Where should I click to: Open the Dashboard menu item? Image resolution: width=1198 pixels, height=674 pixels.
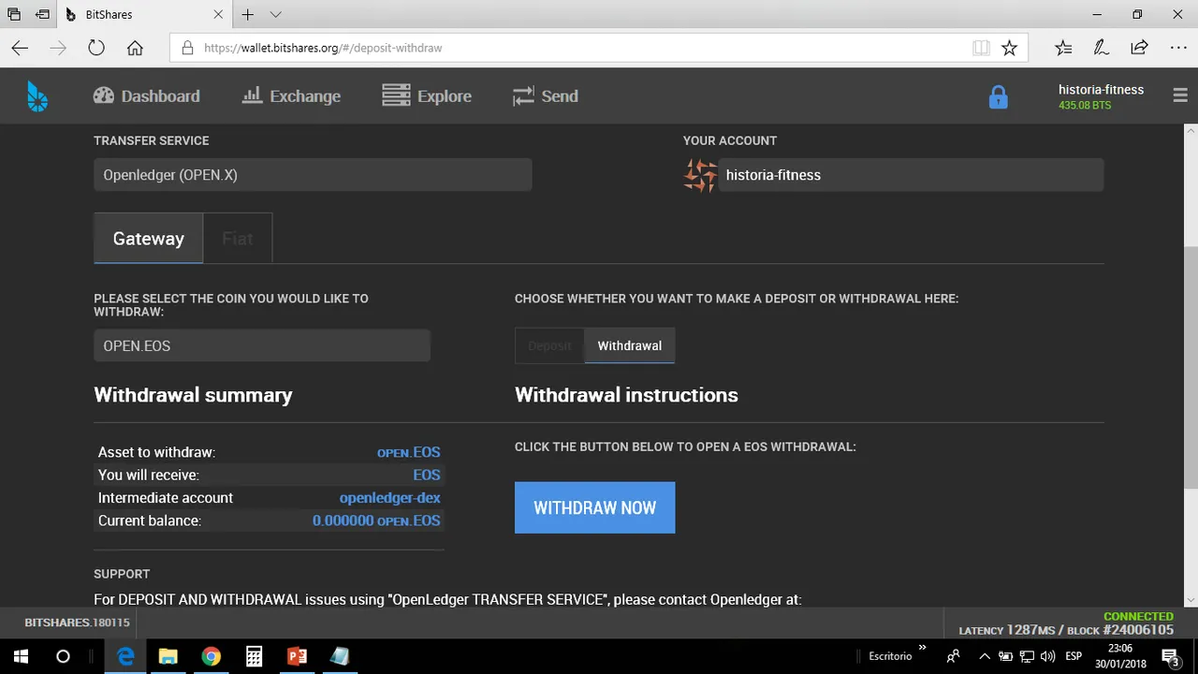(147, 95)
